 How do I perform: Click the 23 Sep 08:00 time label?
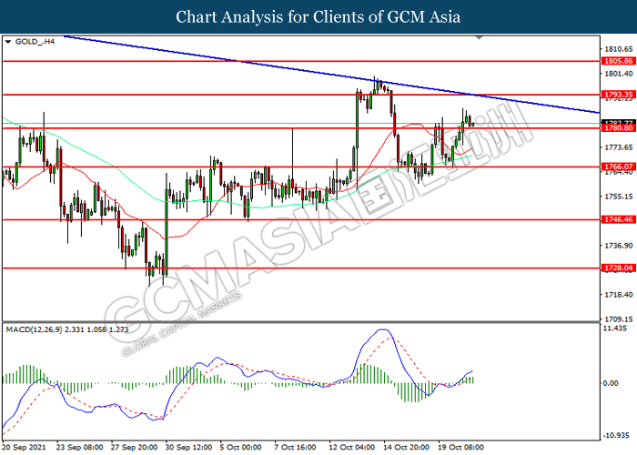click(80, 448)
